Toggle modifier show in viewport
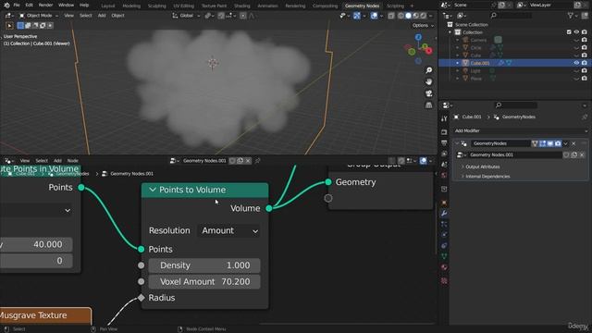 [x=550, y=143]
